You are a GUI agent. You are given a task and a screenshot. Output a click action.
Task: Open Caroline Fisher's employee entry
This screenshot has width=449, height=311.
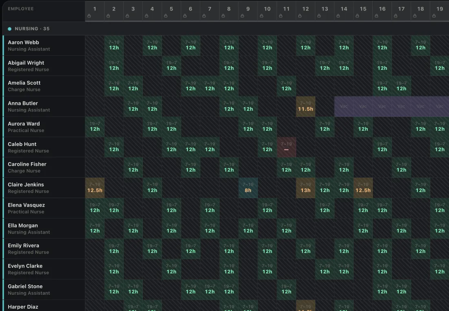click(x=27, y=164)
